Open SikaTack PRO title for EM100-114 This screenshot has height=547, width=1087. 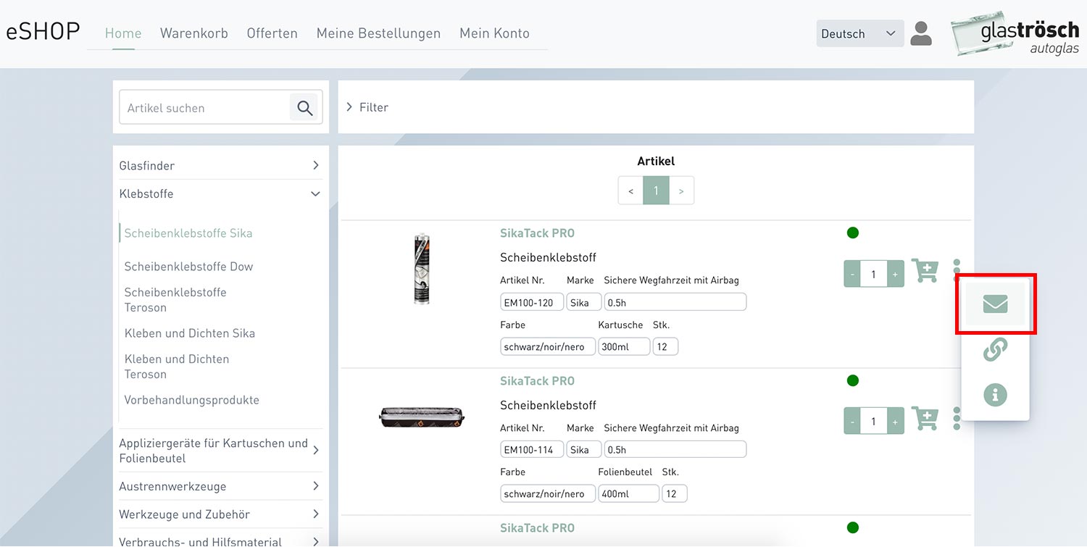coord(537,381)
